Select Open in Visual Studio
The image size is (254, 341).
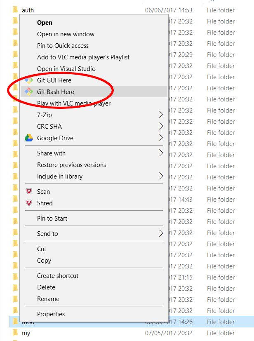tap(94, 69)
